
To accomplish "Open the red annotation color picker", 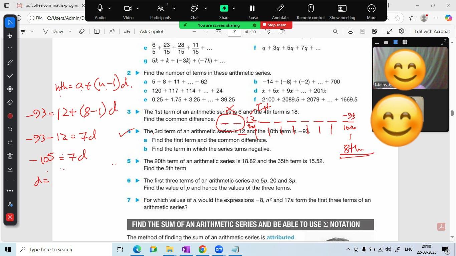I will pos(10,116).
